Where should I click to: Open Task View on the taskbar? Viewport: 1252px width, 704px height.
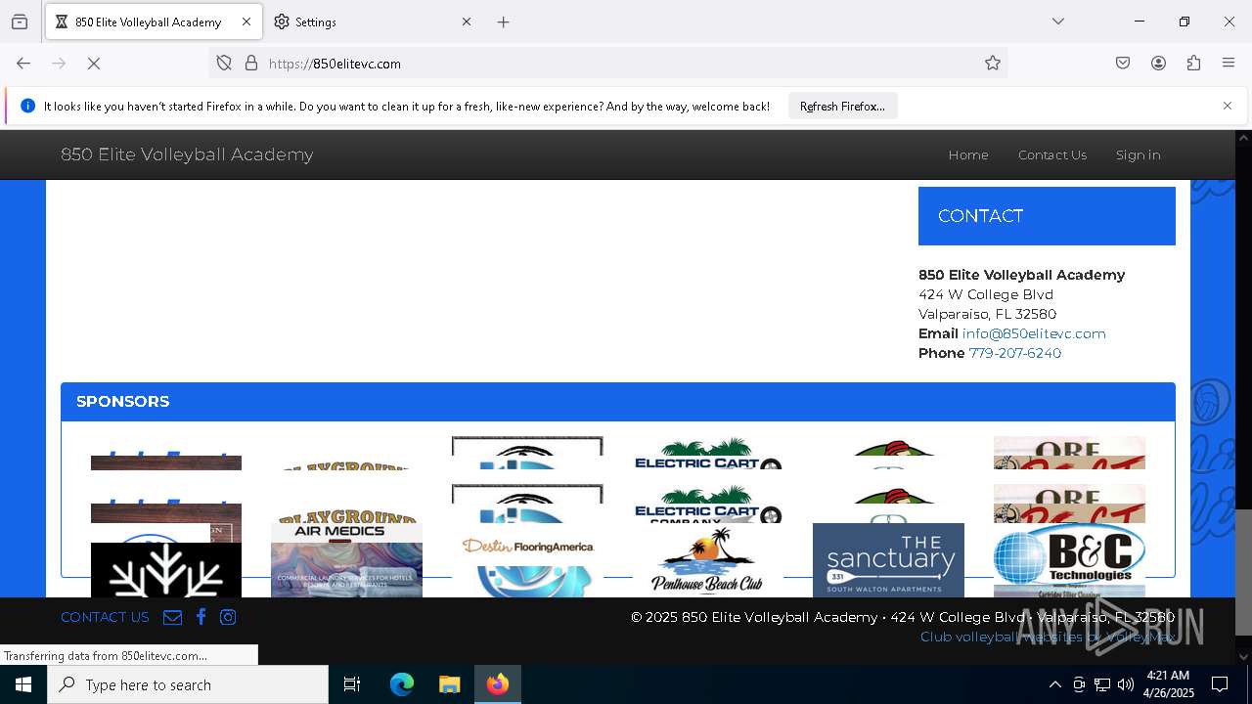tap(352, 684)
